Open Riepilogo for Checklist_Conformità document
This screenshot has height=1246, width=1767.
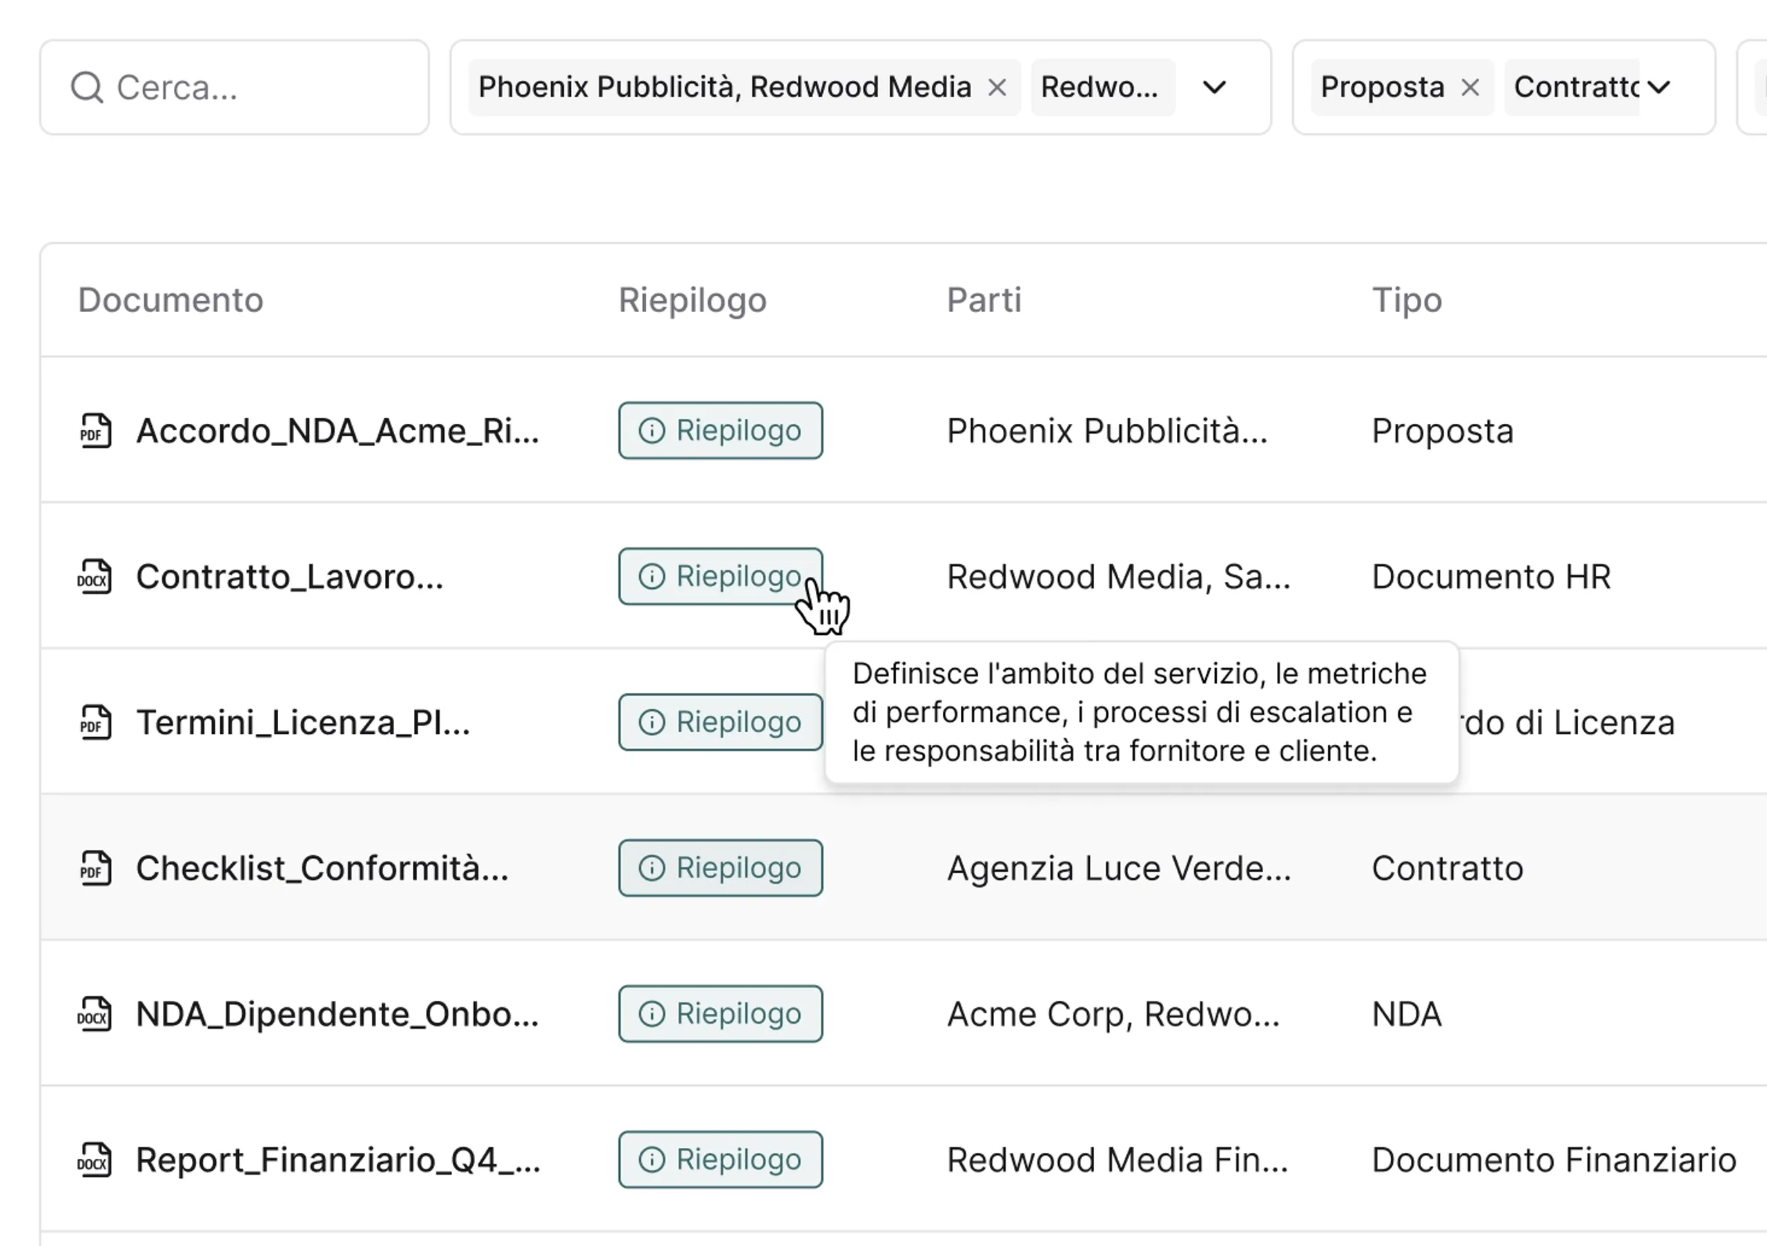click(x=721, y=868)
